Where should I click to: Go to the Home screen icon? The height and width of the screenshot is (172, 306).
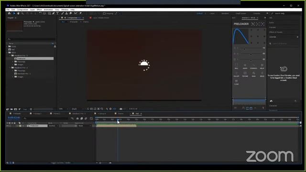9,13
